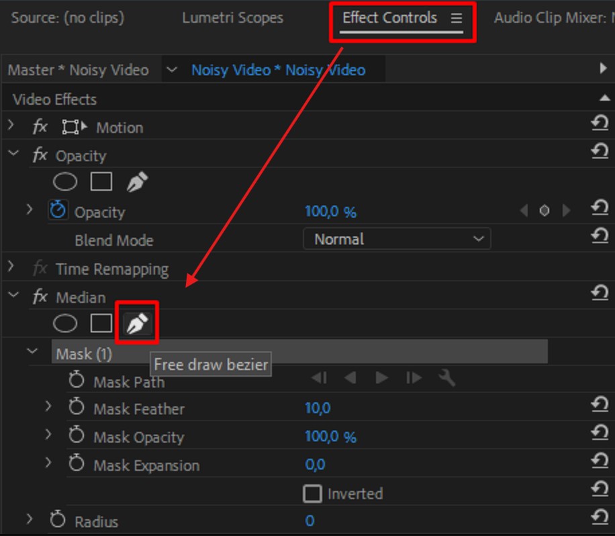Open the clip selector dropdown arrow
The image size is (615, 536).
[x=172, y=70]
